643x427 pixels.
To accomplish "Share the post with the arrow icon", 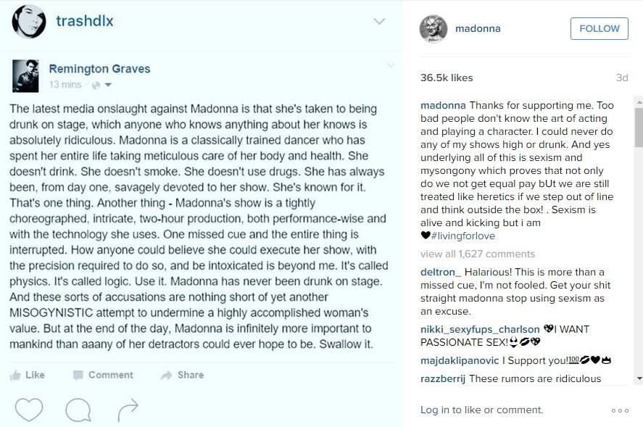I will pyautogui.click(x=128, y=410).
